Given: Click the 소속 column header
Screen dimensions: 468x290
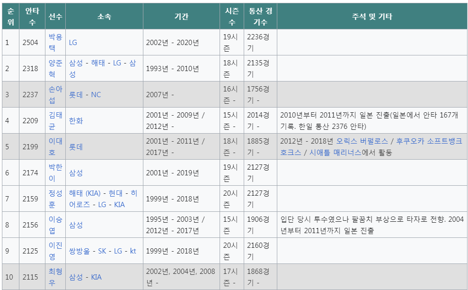Looking at the screenshot, I should 104,17.
